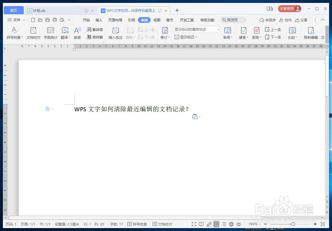Image resolution: width=332 pixels, height=231 pixels.
Task: Click the save icon in quick toolbar
Action: tap(48, 20)
